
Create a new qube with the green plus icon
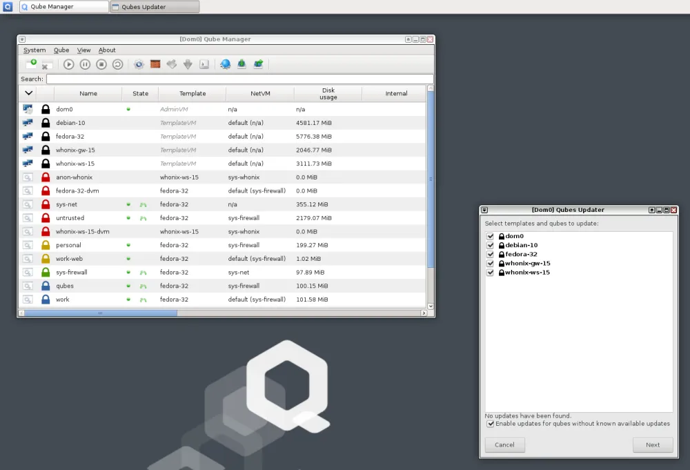tap(32, 63)
